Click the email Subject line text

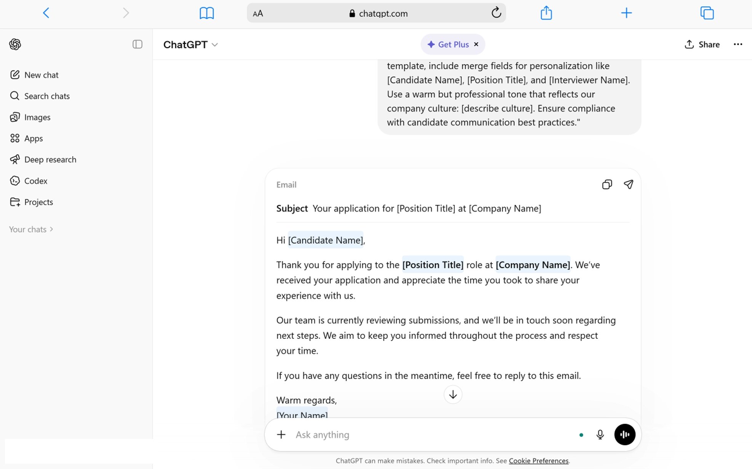(x=427, y=208)
